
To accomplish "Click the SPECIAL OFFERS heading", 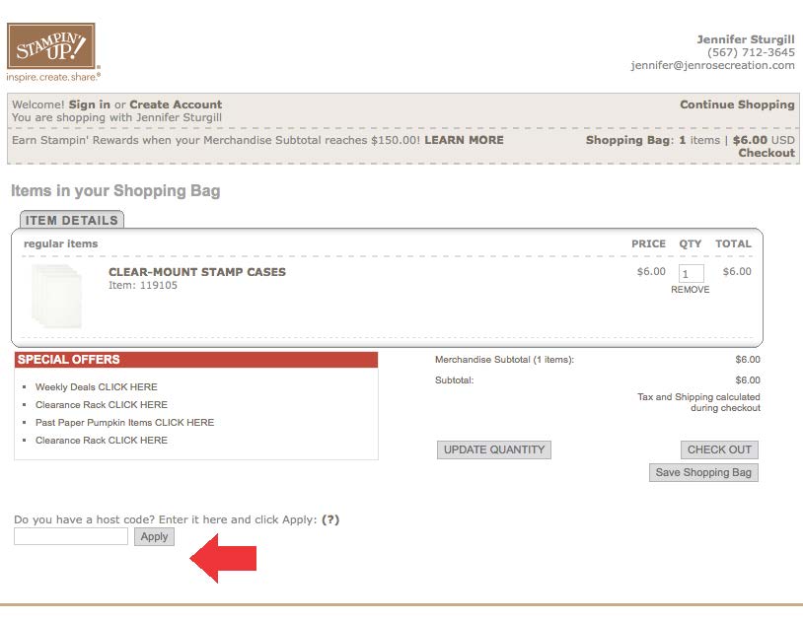I will tap(69, 359).
